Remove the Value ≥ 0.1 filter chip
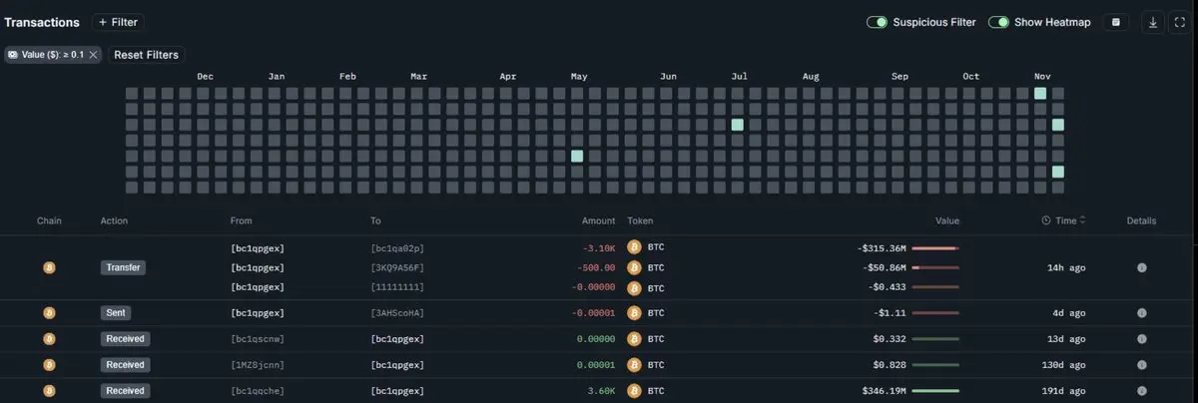The image size is (1198, 403). [x=94, y=55]
